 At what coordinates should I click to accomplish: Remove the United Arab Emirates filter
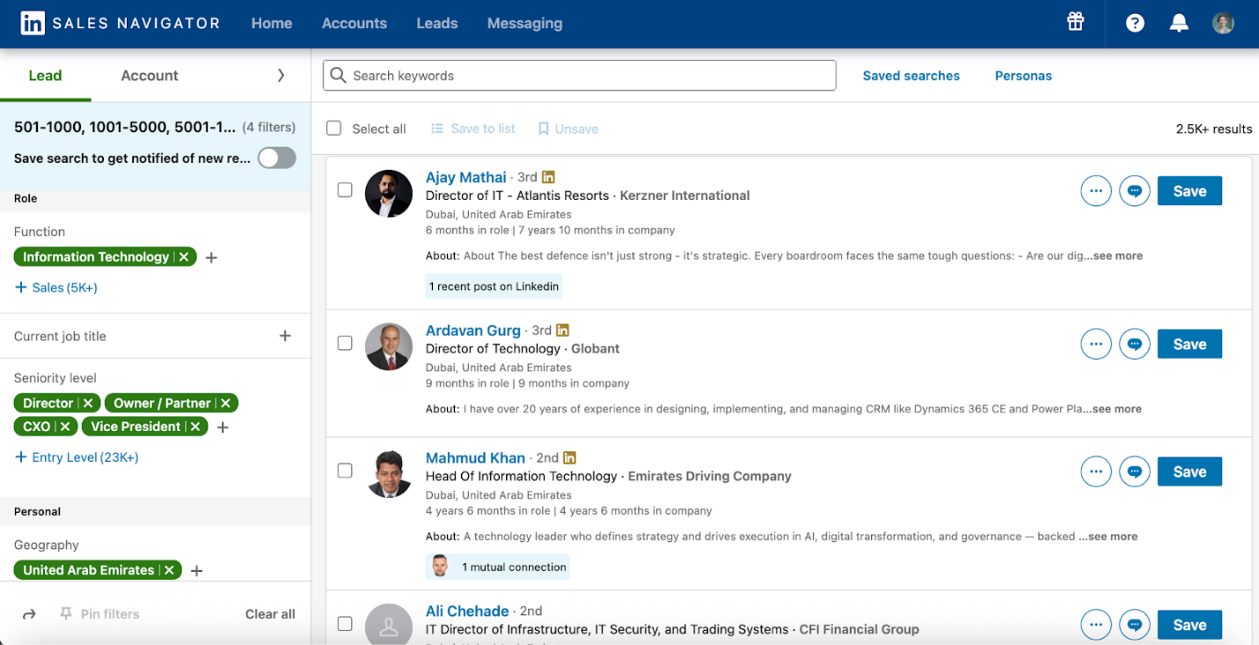click(x=169, y=570)
